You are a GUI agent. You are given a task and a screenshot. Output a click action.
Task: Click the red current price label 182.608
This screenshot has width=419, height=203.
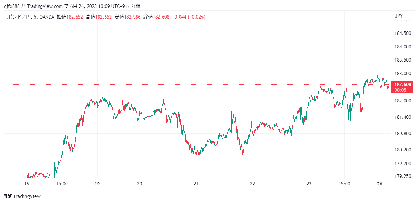pos(403,85)
